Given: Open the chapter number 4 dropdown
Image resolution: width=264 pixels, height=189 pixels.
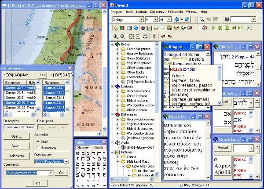Looking at the screenshot, I should click(x=155, y=19).
